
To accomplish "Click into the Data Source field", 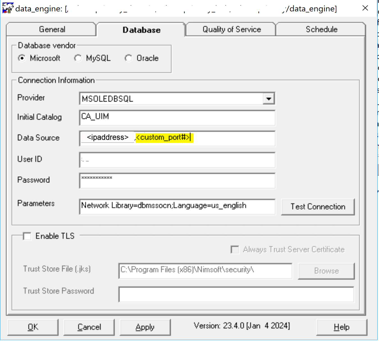I will pyautogui.click(x=177, y=139).
